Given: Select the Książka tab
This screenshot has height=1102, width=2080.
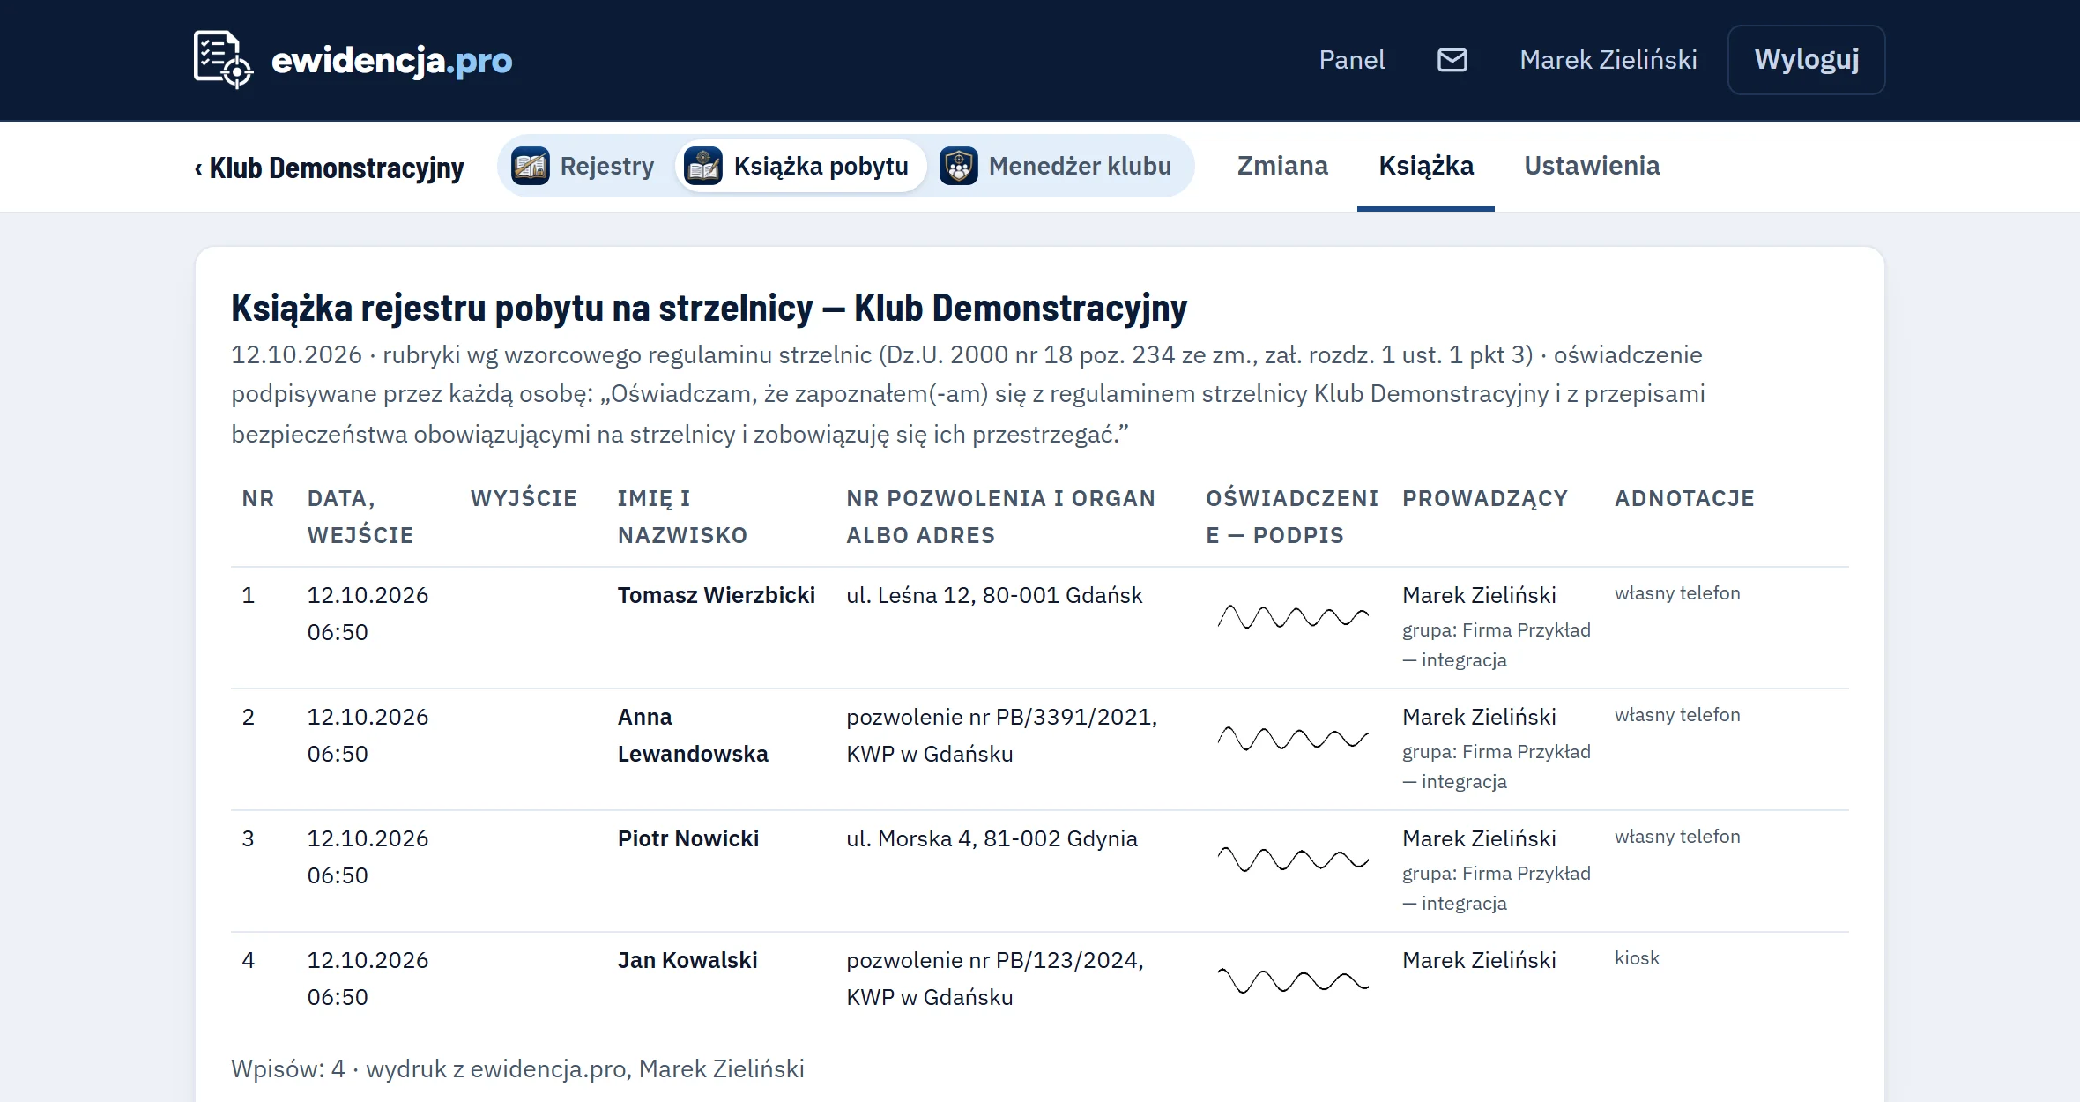Looking at the screenshot, I should pyautogui.click(x=1426, y=166).
